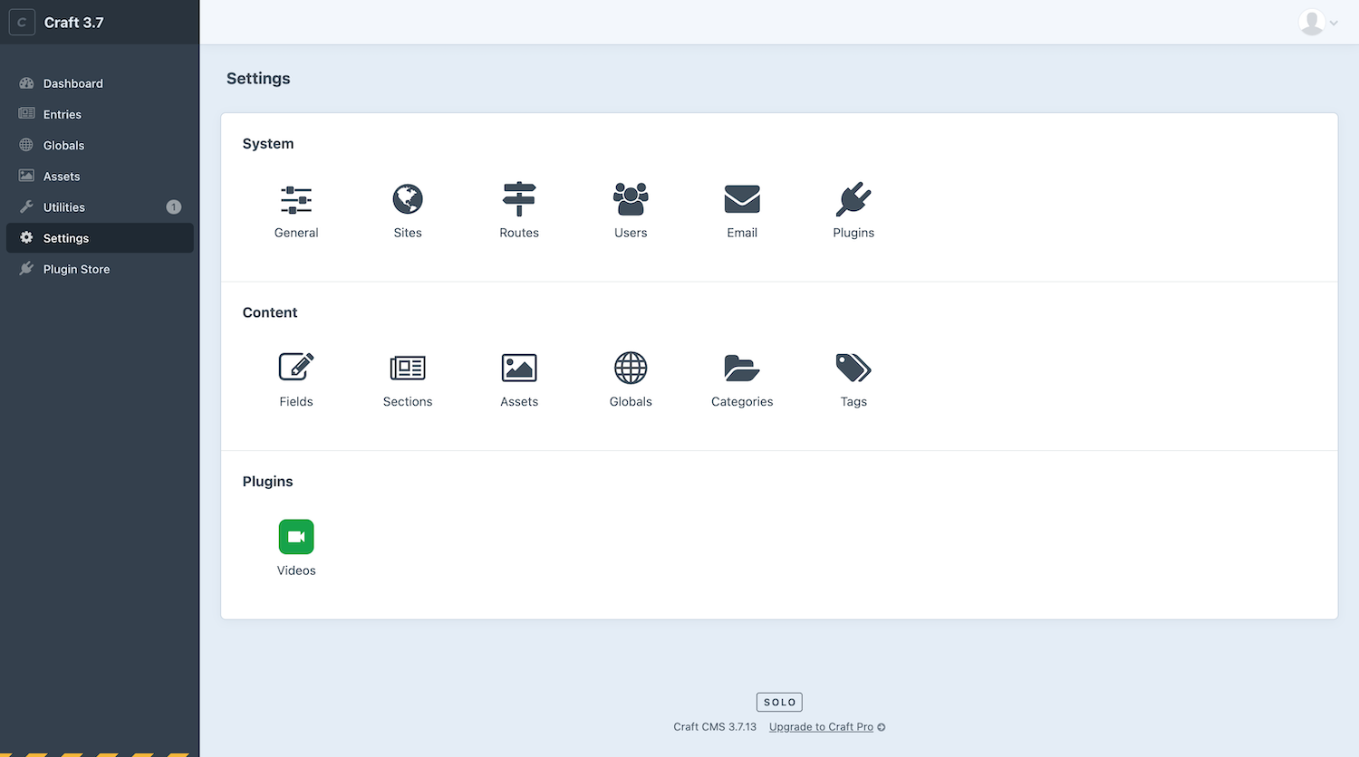Screen dimensions: 1359x757
Task: Open Plugins settings plug icon
Action: coord(853,199)
